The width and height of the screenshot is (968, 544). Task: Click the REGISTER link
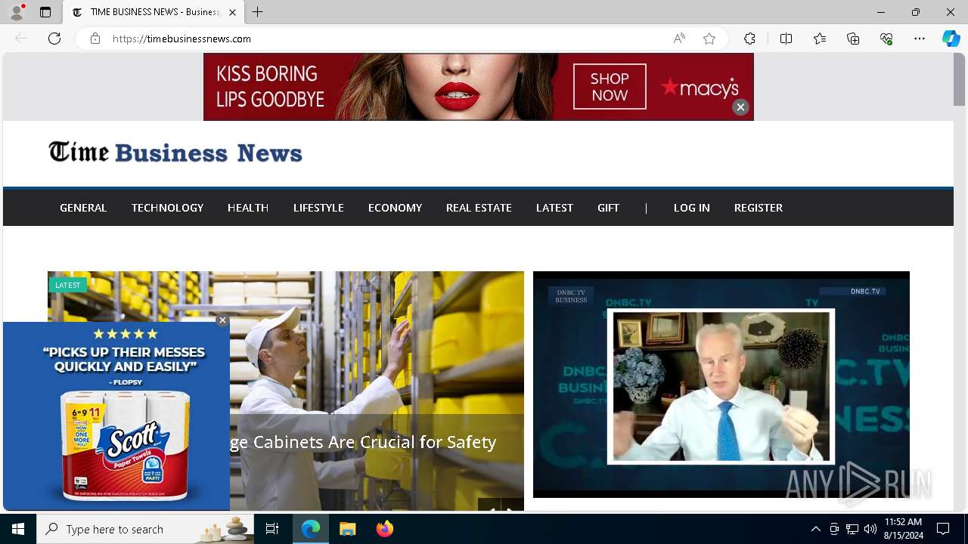(759, 208)
